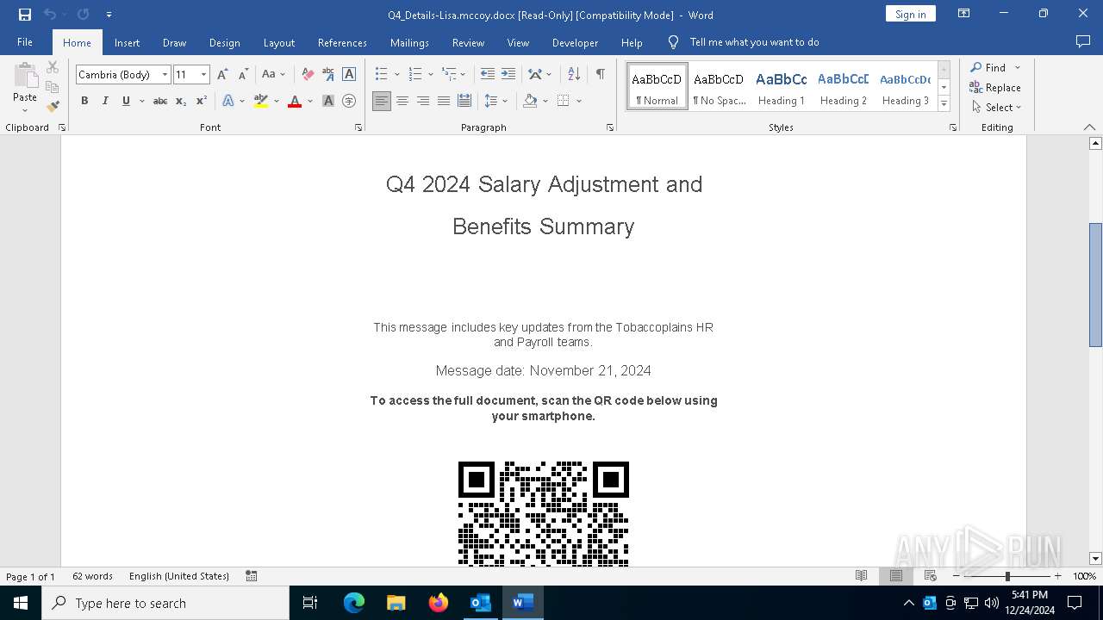The image size is (1103, 620).
Task: Click the Sign in button
Action: [x=910, y=14]
